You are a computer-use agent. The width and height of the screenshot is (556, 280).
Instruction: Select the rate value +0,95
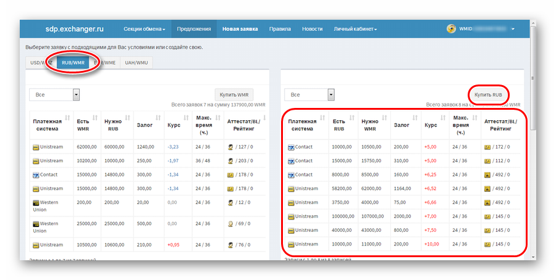[x=174, y=245]
